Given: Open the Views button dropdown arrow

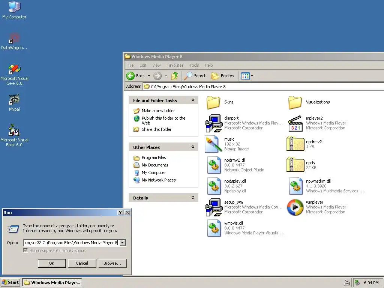Looking at the screenshot, I should [252, 76].
